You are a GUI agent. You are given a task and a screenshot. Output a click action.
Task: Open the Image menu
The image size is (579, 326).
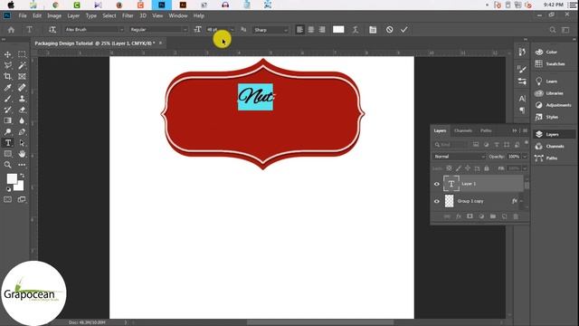pos(54,16)
